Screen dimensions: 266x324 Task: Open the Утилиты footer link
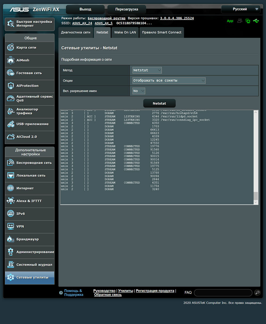(x=126, y=291)
